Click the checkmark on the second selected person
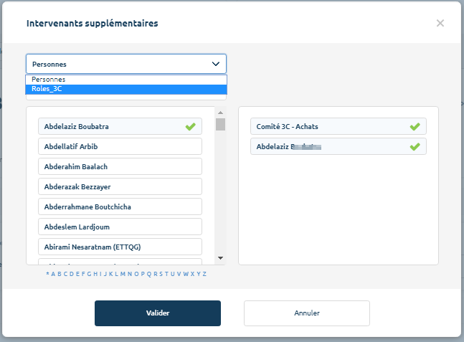This screenshot has width=464, height=342. [415, 147]
